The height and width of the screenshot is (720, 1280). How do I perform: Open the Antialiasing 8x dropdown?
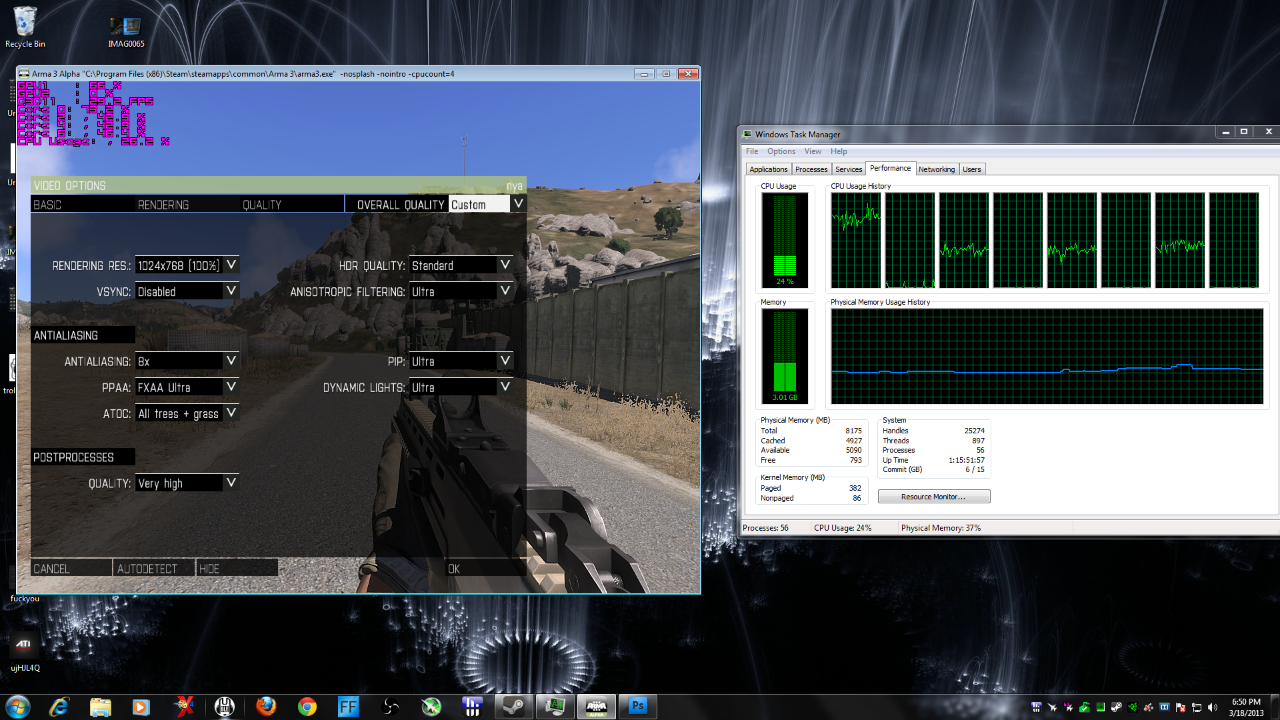pos(231,361)
